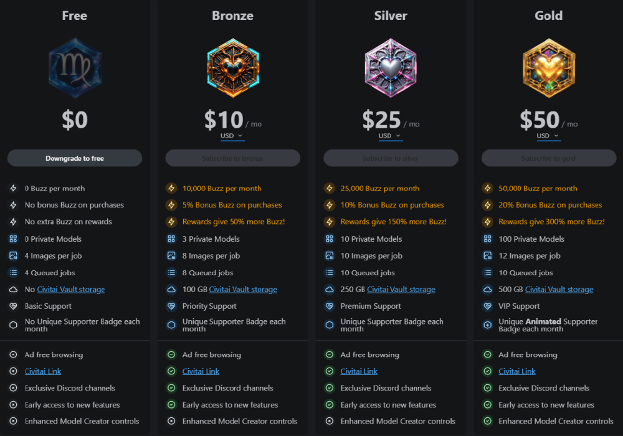
Task: Click grid icon beside 100 Private Models
Action: click(x=488, y=239)
